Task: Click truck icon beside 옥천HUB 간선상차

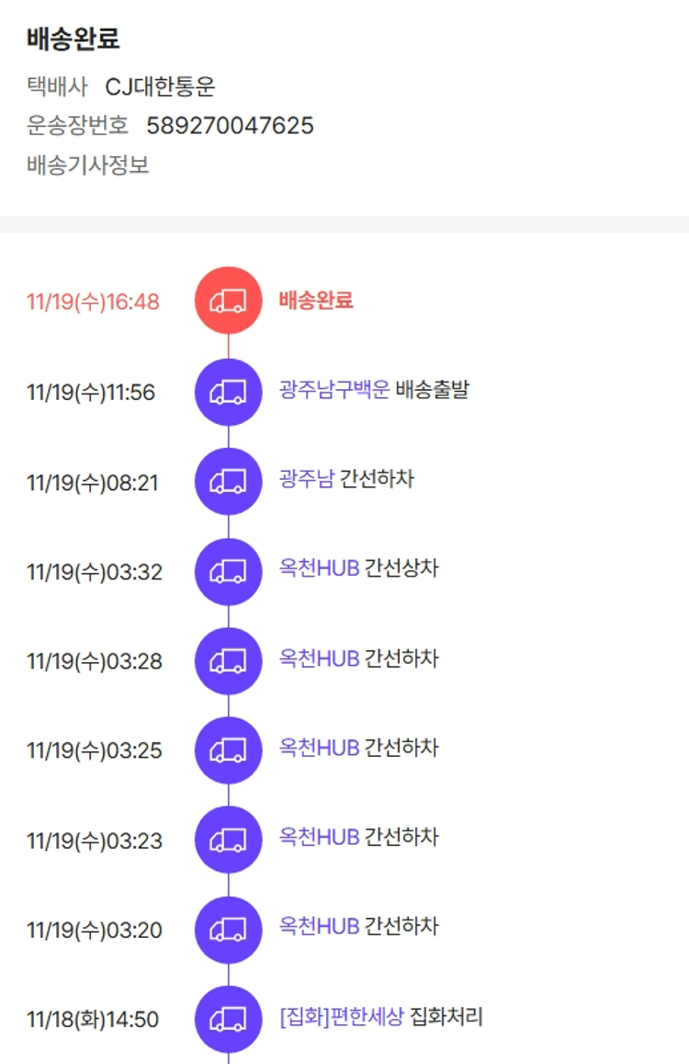Action: pyautogui.click(x=229, y=571)
